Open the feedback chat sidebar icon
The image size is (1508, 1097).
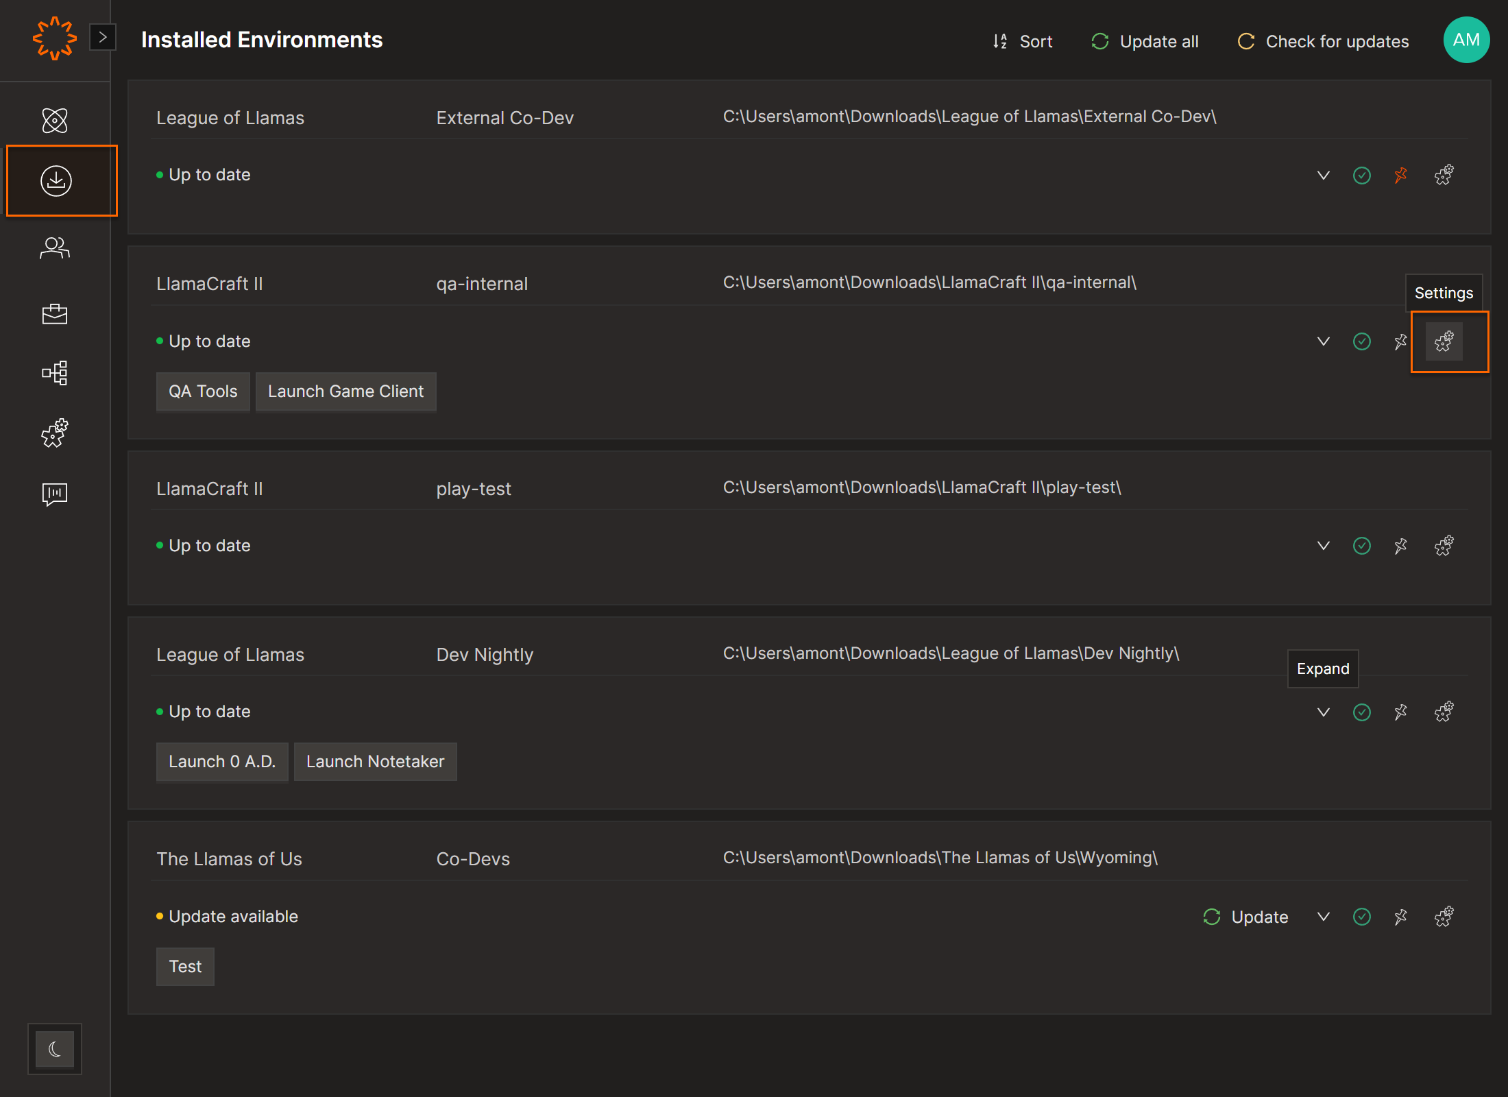coord(55,494)
